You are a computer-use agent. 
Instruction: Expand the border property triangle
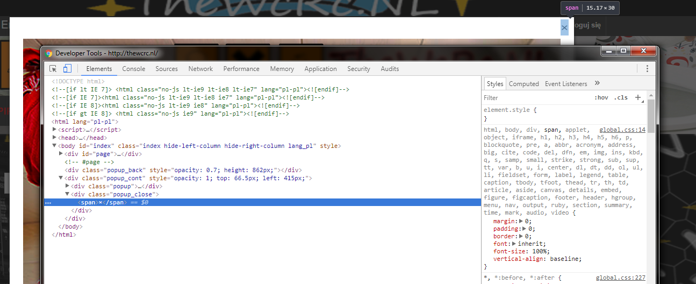click(520, 236)
